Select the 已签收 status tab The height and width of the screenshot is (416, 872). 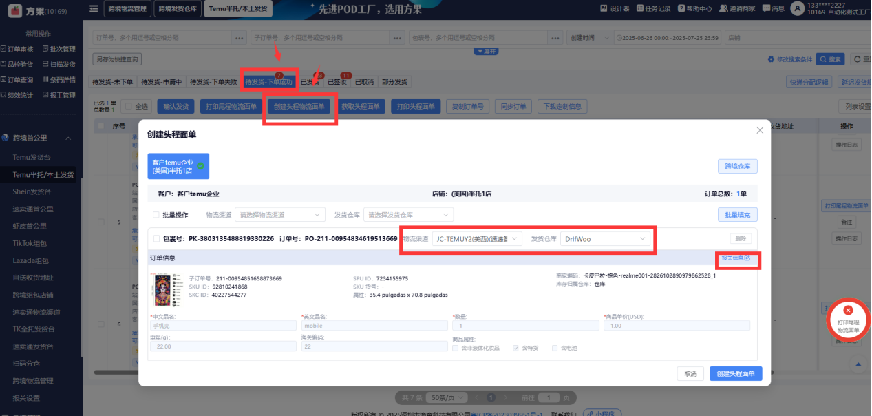point(337,81)
